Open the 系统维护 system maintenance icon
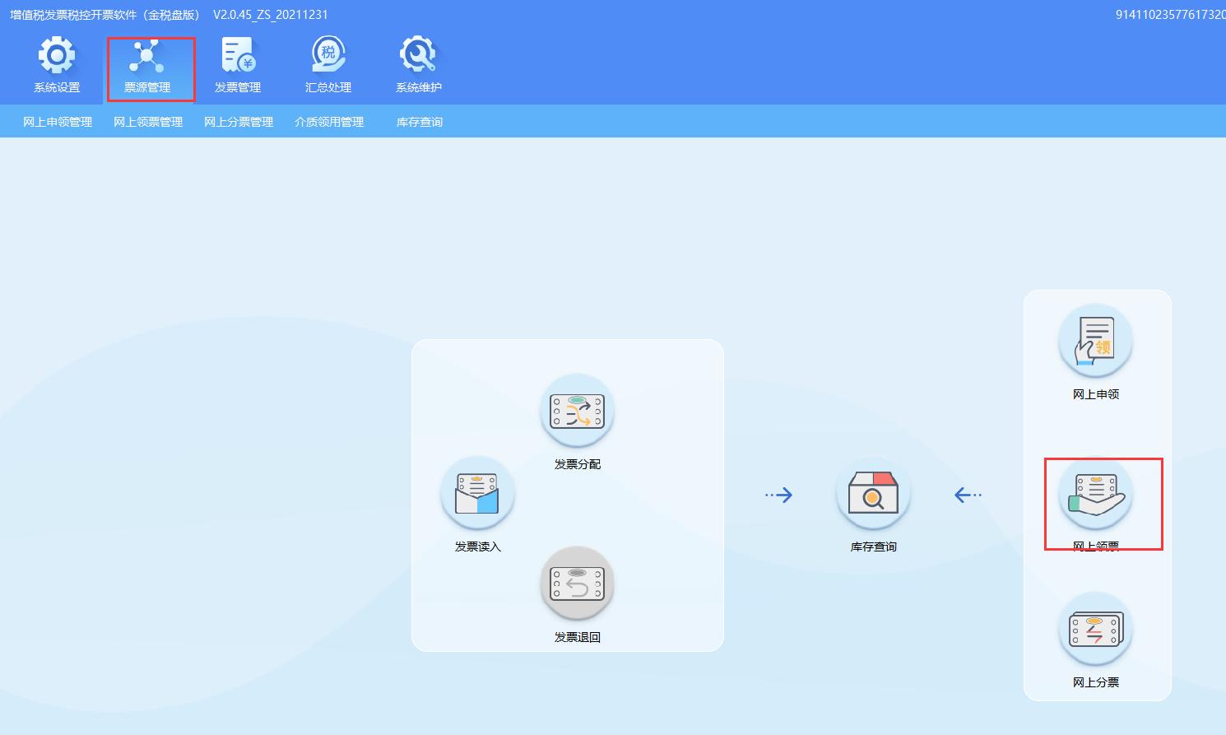Image resolution: width=1226 pixels, height=735 pixels. pyautogui.click(x=416, y=64)
